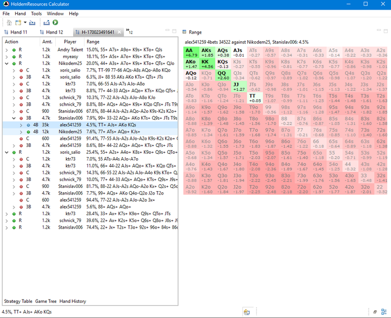The image size is (391, 318).
Task: Click the Player column header
Action: [70, 42]
